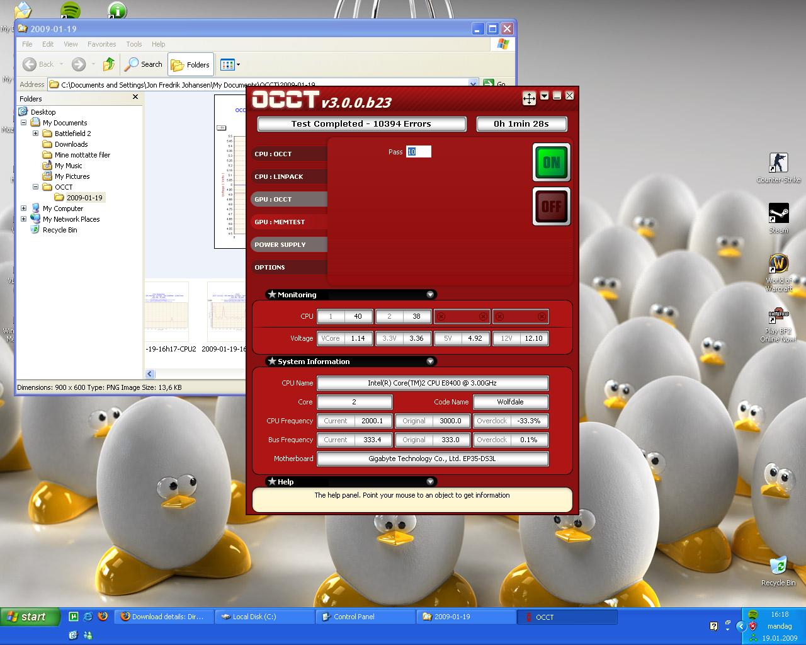This screenshot has width=806, height=645.
Task: Expand the Battlefield 2 tree node
Action: tap(35, 134)
